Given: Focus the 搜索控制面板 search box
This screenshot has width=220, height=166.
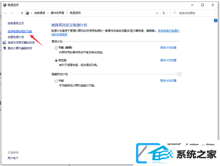Looking at the screenshot, I should (192, 13).
